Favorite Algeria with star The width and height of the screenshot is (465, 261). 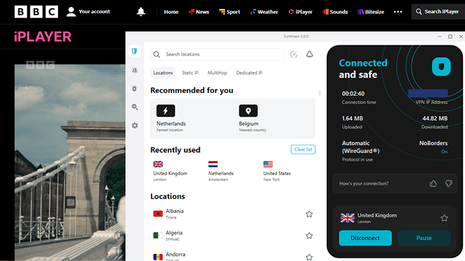[x=309, y=236]
